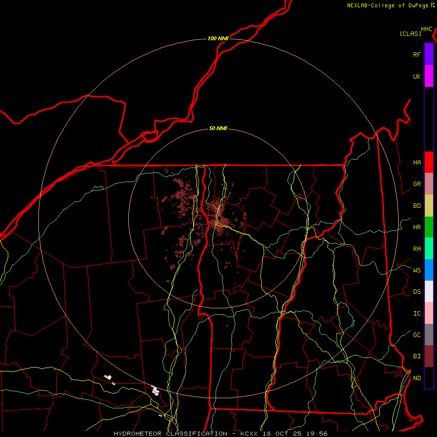Viewport: 437px width, 437px height.
Task: Click the blue WS legend color swatch
Action: point(429,270)
